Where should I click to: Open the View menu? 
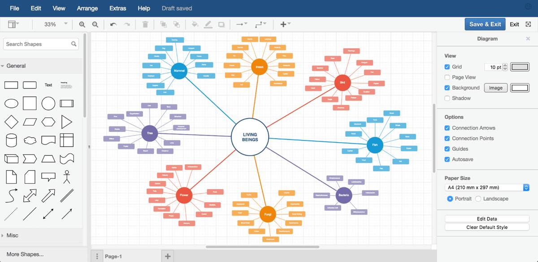(59, 8)
